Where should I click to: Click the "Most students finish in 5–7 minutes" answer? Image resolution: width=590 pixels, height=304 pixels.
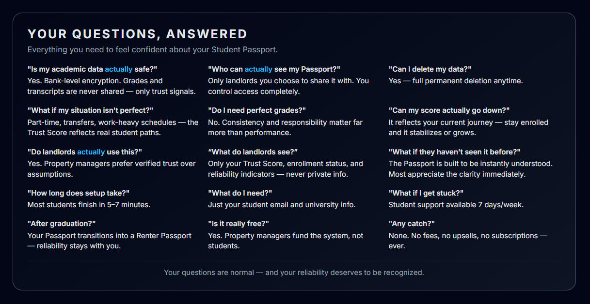click(89, 205)
